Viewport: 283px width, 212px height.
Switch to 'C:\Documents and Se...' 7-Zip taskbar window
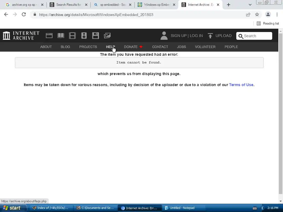[x=96, y=208]
